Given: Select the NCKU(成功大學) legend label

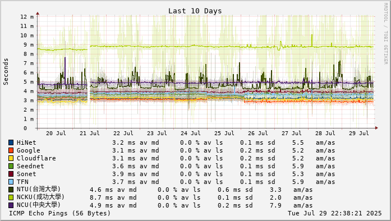Looking at the screenshot, I should point(40,197).
